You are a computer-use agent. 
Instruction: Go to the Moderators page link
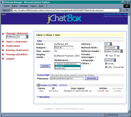pos(13,46)
